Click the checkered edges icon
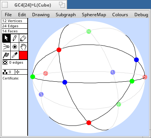The height and width of the screenshot is (138, 151). tap(5, 63)
